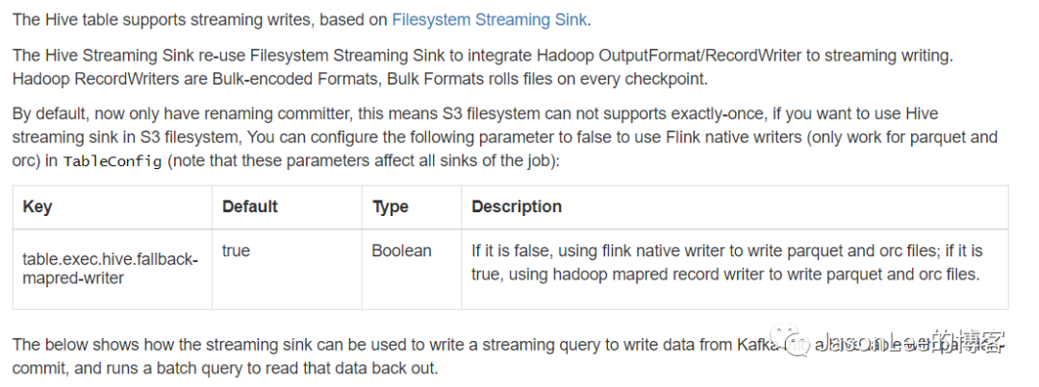This screenshot has height=387, width=1039.
Task: Select the Boolean type cell
Action: click(401, 252)
